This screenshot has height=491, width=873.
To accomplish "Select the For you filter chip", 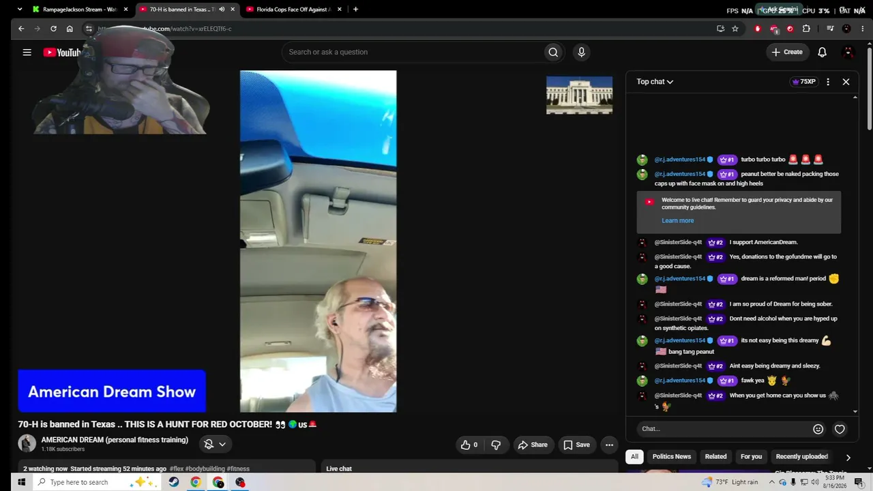I will point(751,457).
